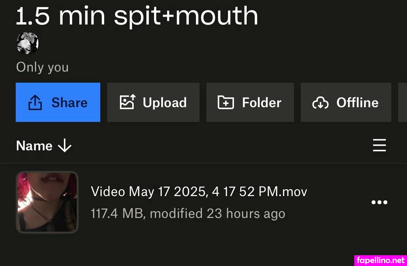Click the folder member avatar

(28, 43)
